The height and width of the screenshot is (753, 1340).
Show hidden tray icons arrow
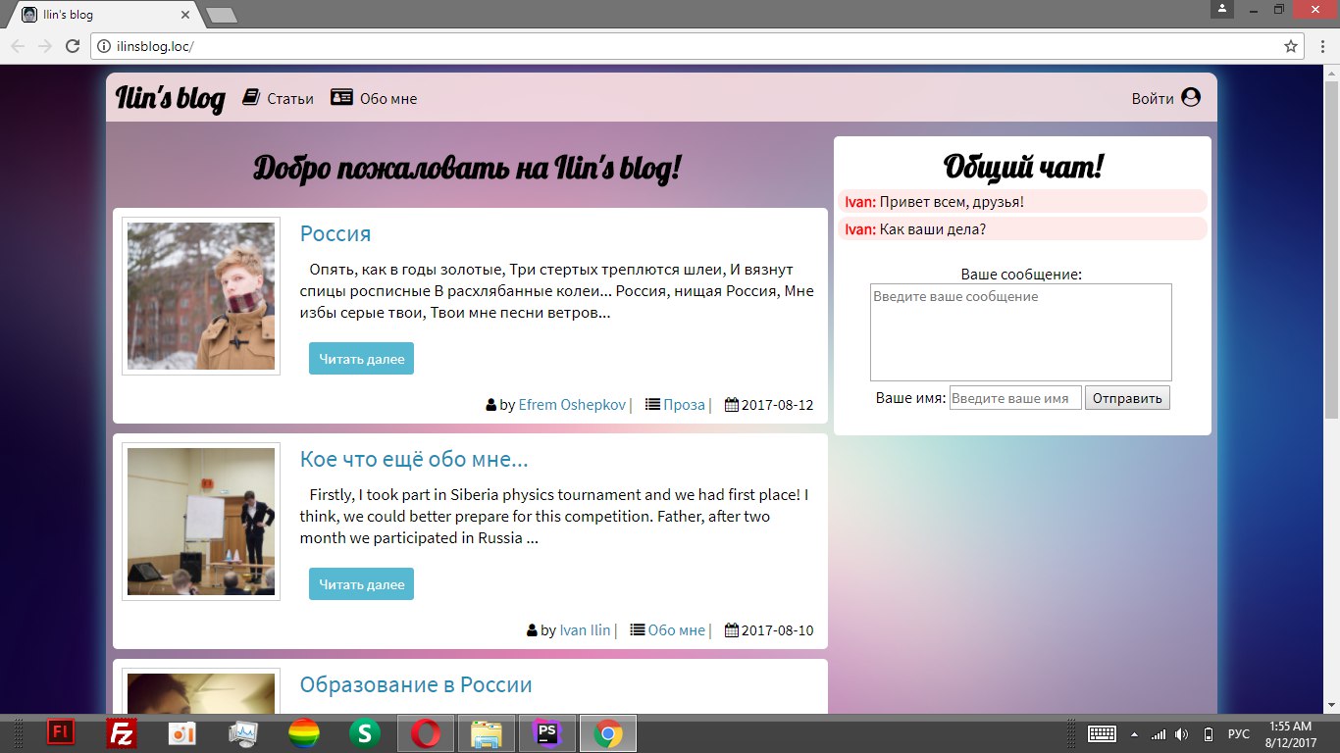click(1134, 734)
